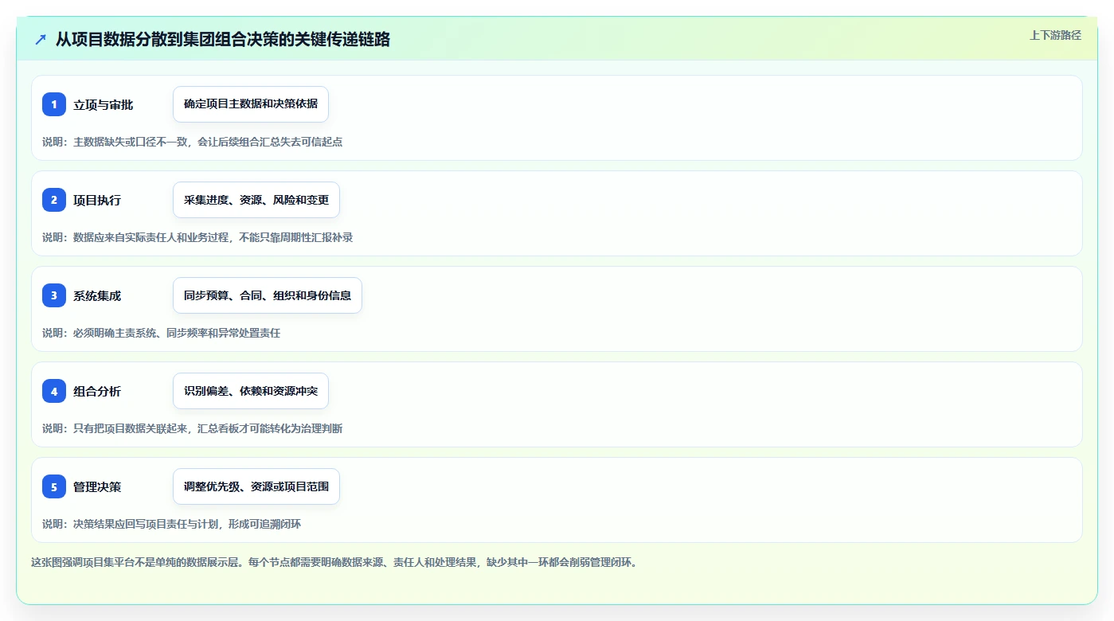Select the 调整优先级、资源或项目范围 chip
This screenshot has width=1114, height=621.
(x=256, y=486)
